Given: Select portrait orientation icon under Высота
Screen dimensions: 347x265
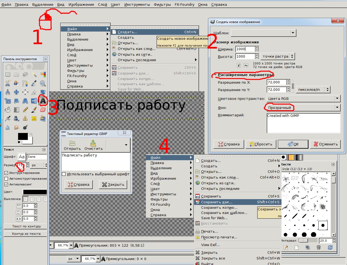Looking at the screenshot, I should pos(239,65).
